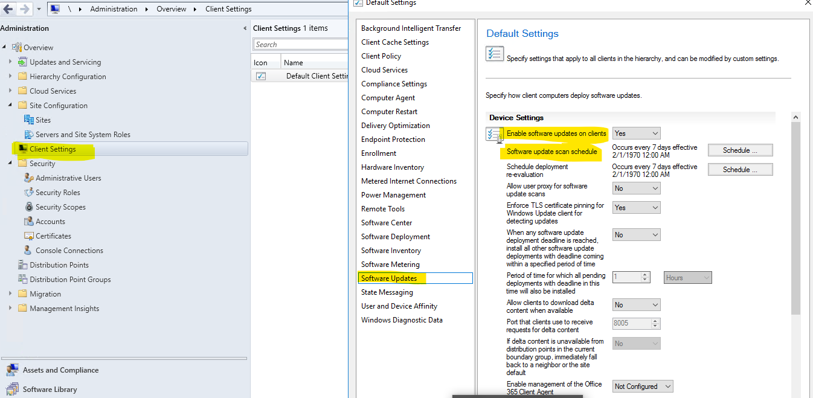This screenshot has width=813, height=398.
Task: Click the back navigation arrow
Action: click(8, 8)
